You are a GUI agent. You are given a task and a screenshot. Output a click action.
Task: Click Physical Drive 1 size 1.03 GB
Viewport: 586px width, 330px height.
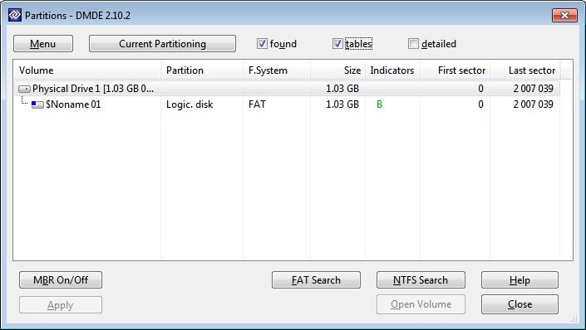(x=342, y=89)
